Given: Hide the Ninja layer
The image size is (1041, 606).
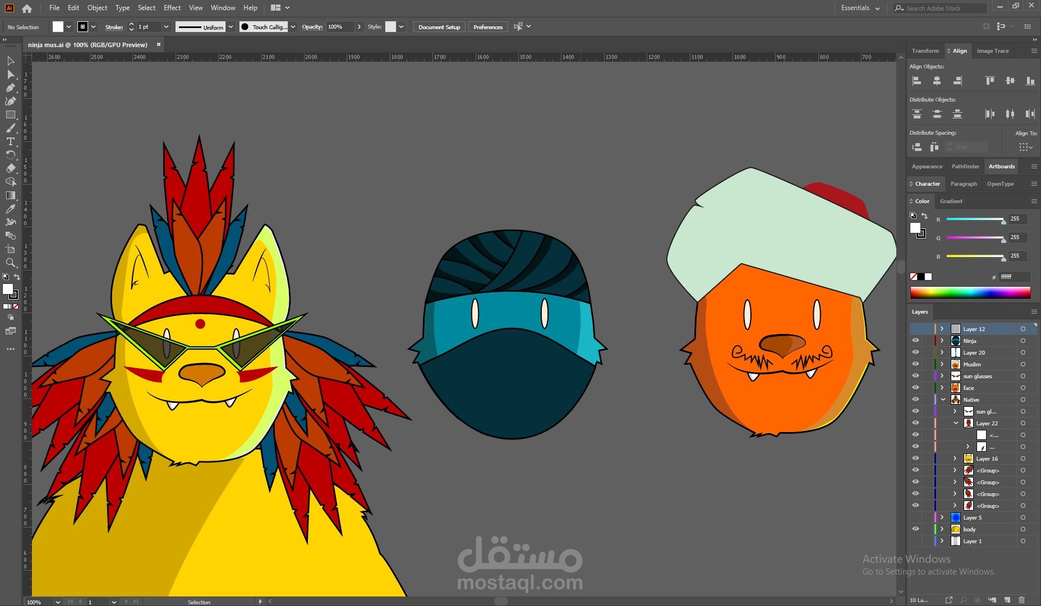Looking at the screenshot, I should pos(915,341).
